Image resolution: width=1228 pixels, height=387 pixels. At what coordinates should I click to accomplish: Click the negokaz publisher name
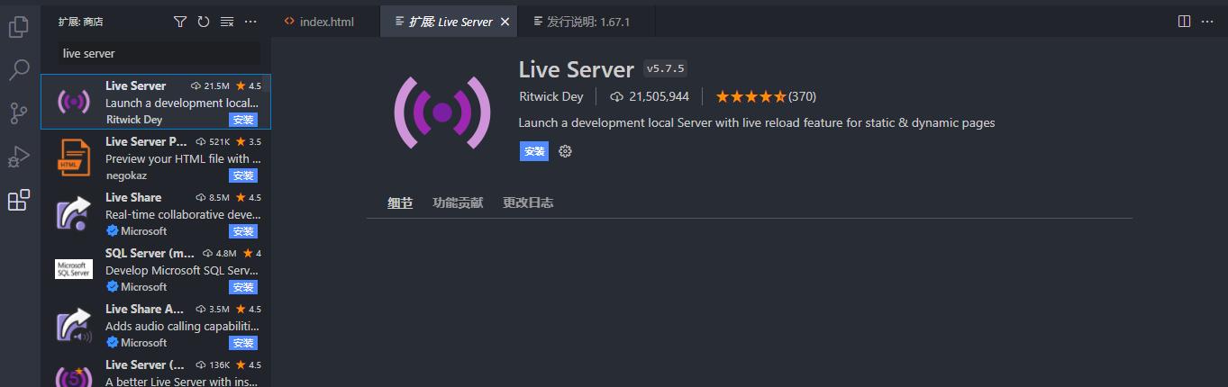126,175
